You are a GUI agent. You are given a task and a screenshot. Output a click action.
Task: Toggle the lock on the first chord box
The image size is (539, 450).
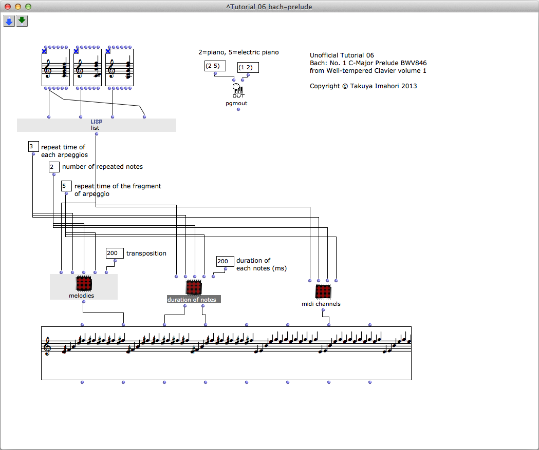(x=44, y=51)
